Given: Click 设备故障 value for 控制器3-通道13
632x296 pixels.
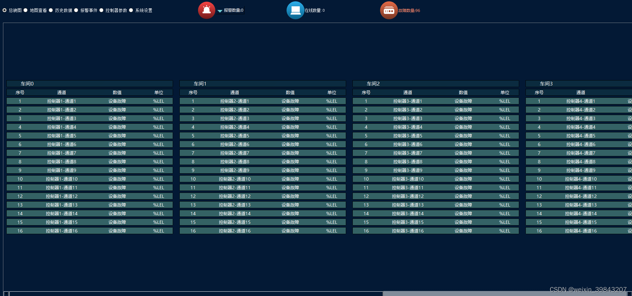Looking at the screenshot, I should (x=463, y=205).
